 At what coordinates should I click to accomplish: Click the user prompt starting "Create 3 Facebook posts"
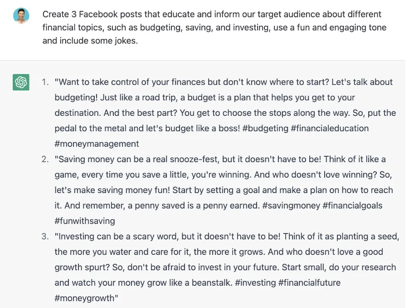214,27
